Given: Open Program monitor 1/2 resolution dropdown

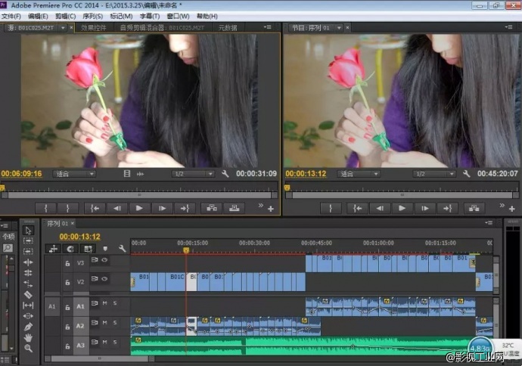Looking at the screenshot, I should click(434, 174).
